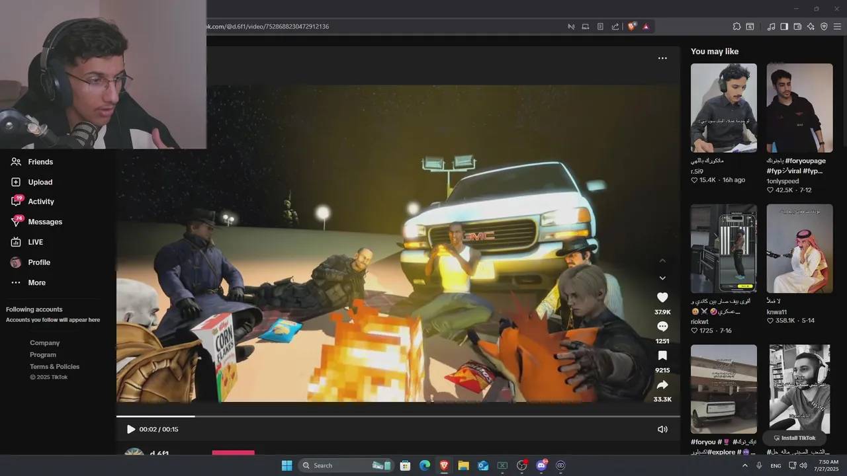This screenshot has height=476, width=847.
Task: Click the riokwt username
Action: 699,322
